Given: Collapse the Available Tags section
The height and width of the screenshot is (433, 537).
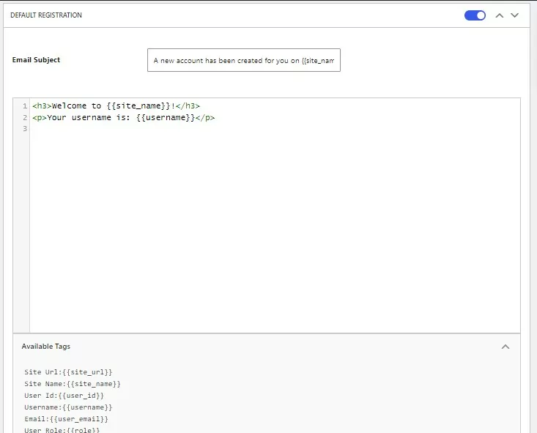Looking at the screenshot, I should [x=505, y=347].
